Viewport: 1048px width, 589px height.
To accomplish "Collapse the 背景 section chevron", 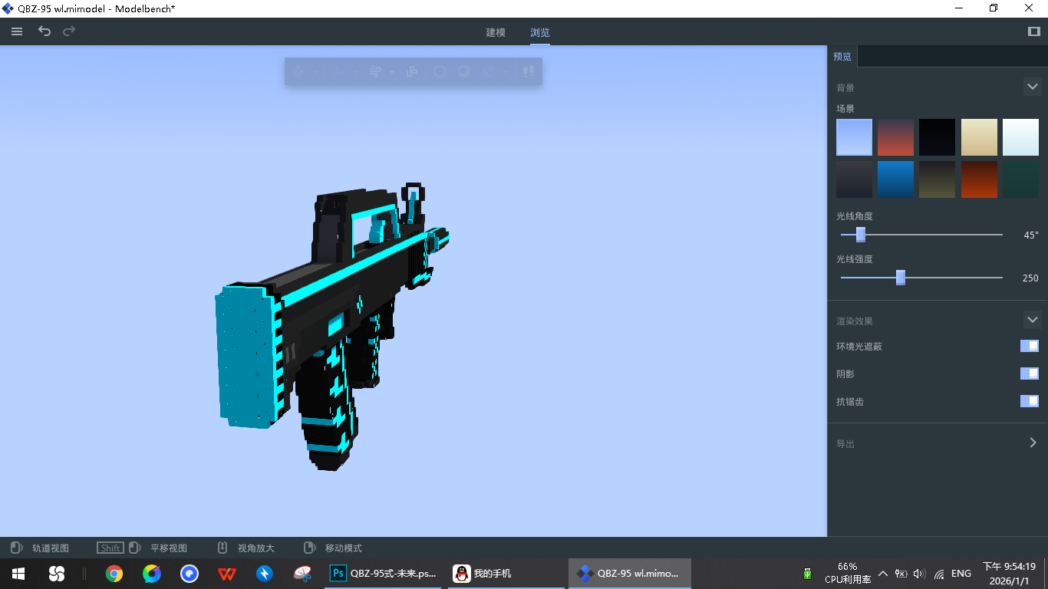I will click(x=1032, y=87).
